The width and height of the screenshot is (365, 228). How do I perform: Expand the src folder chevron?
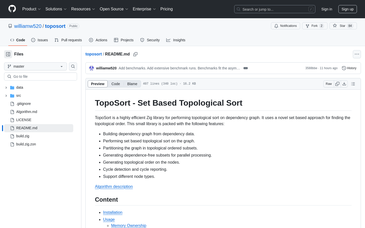tap(6, 96)
